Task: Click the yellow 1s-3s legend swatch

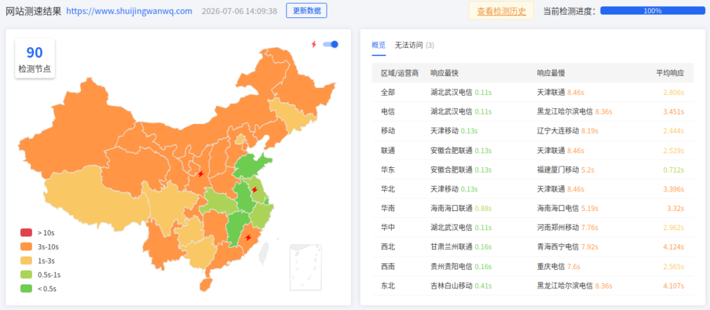Action: point(26,261)
